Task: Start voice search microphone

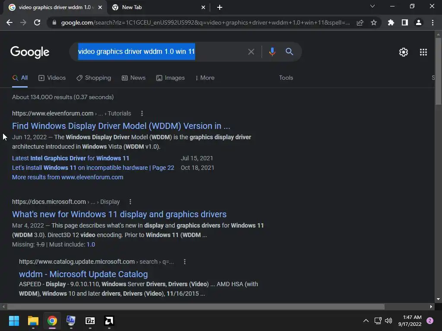Action: point(272,52)
